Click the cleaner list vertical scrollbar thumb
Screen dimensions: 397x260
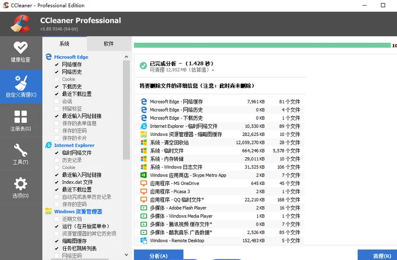126,110
